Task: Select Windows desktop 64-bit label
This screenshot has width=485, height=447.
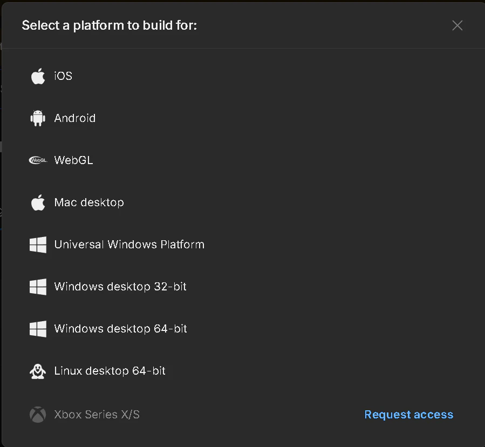Action: point(121,328)
